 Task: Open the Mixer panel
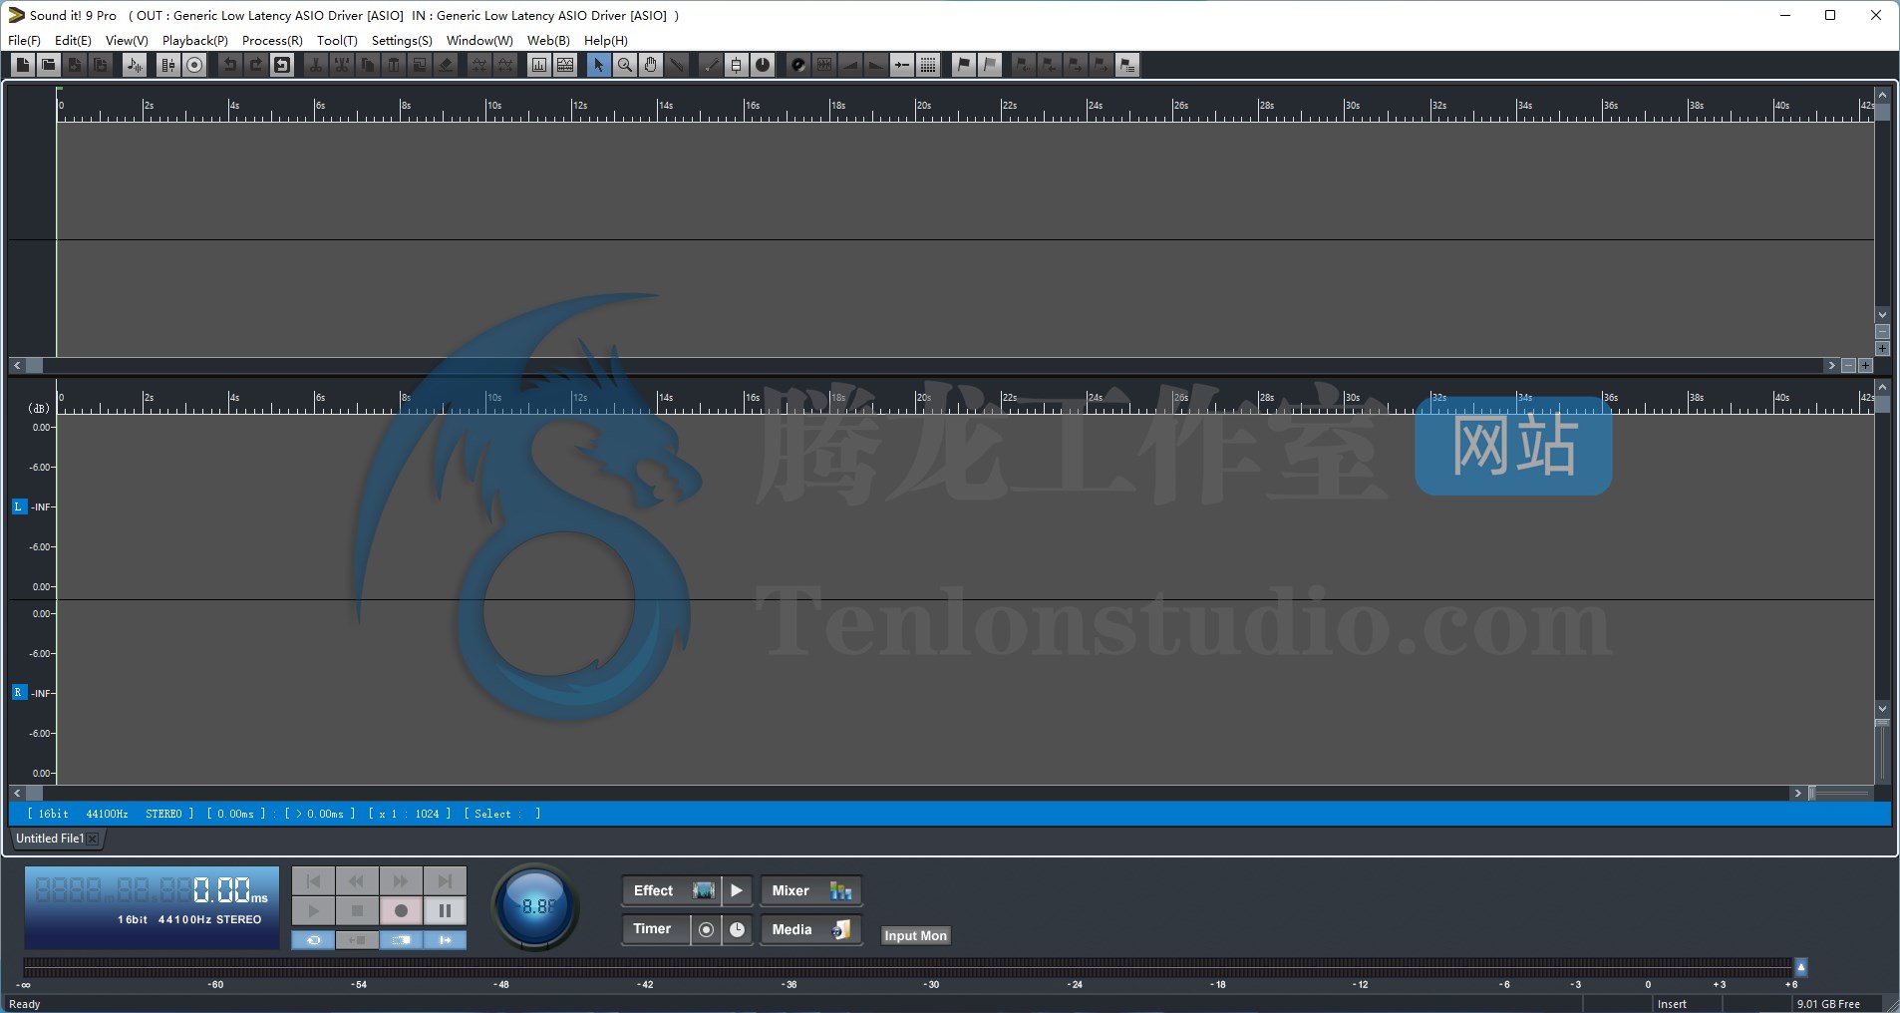click(810, 890)
